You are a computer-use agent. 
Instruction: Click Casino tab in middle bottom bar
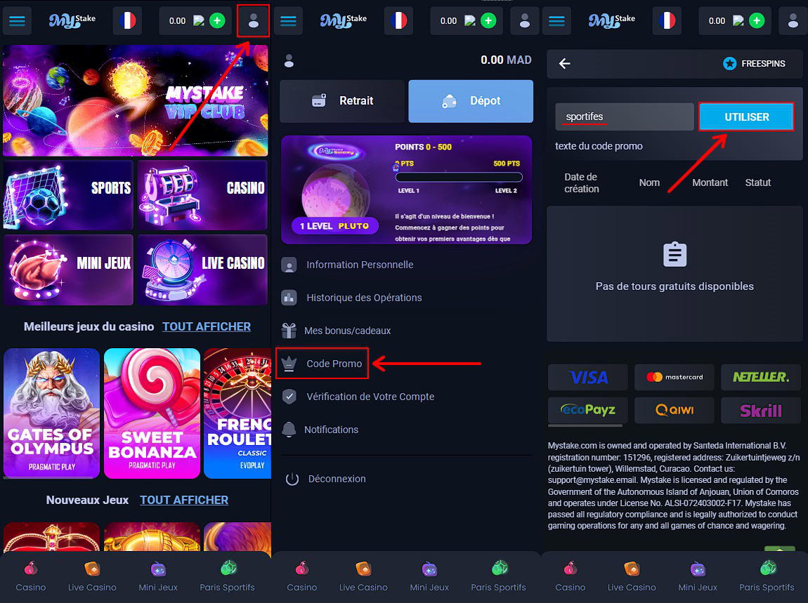tap(302, 576)
